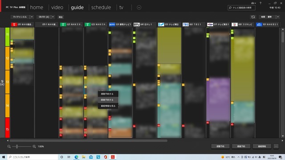The image size is (285, 160).
Task: Select the 081 フジテレビ channel header
Action: tap(243, 24)
